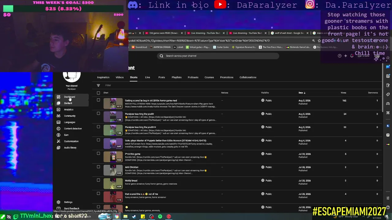Open the games controller icon in browser side panel

(388, 104)
